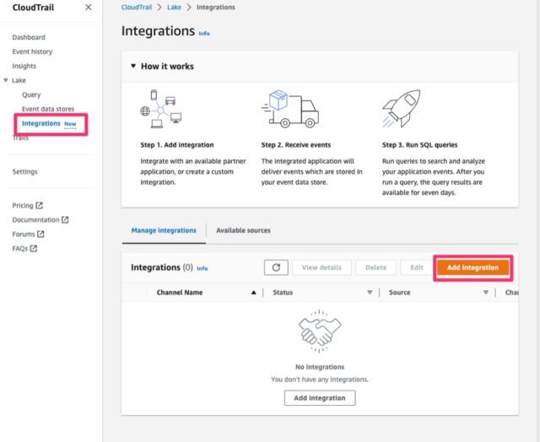The width and height of the screenshot is (540, 442).
Task: Click the handshake No integrations illustration
Action: click(320, 331)
